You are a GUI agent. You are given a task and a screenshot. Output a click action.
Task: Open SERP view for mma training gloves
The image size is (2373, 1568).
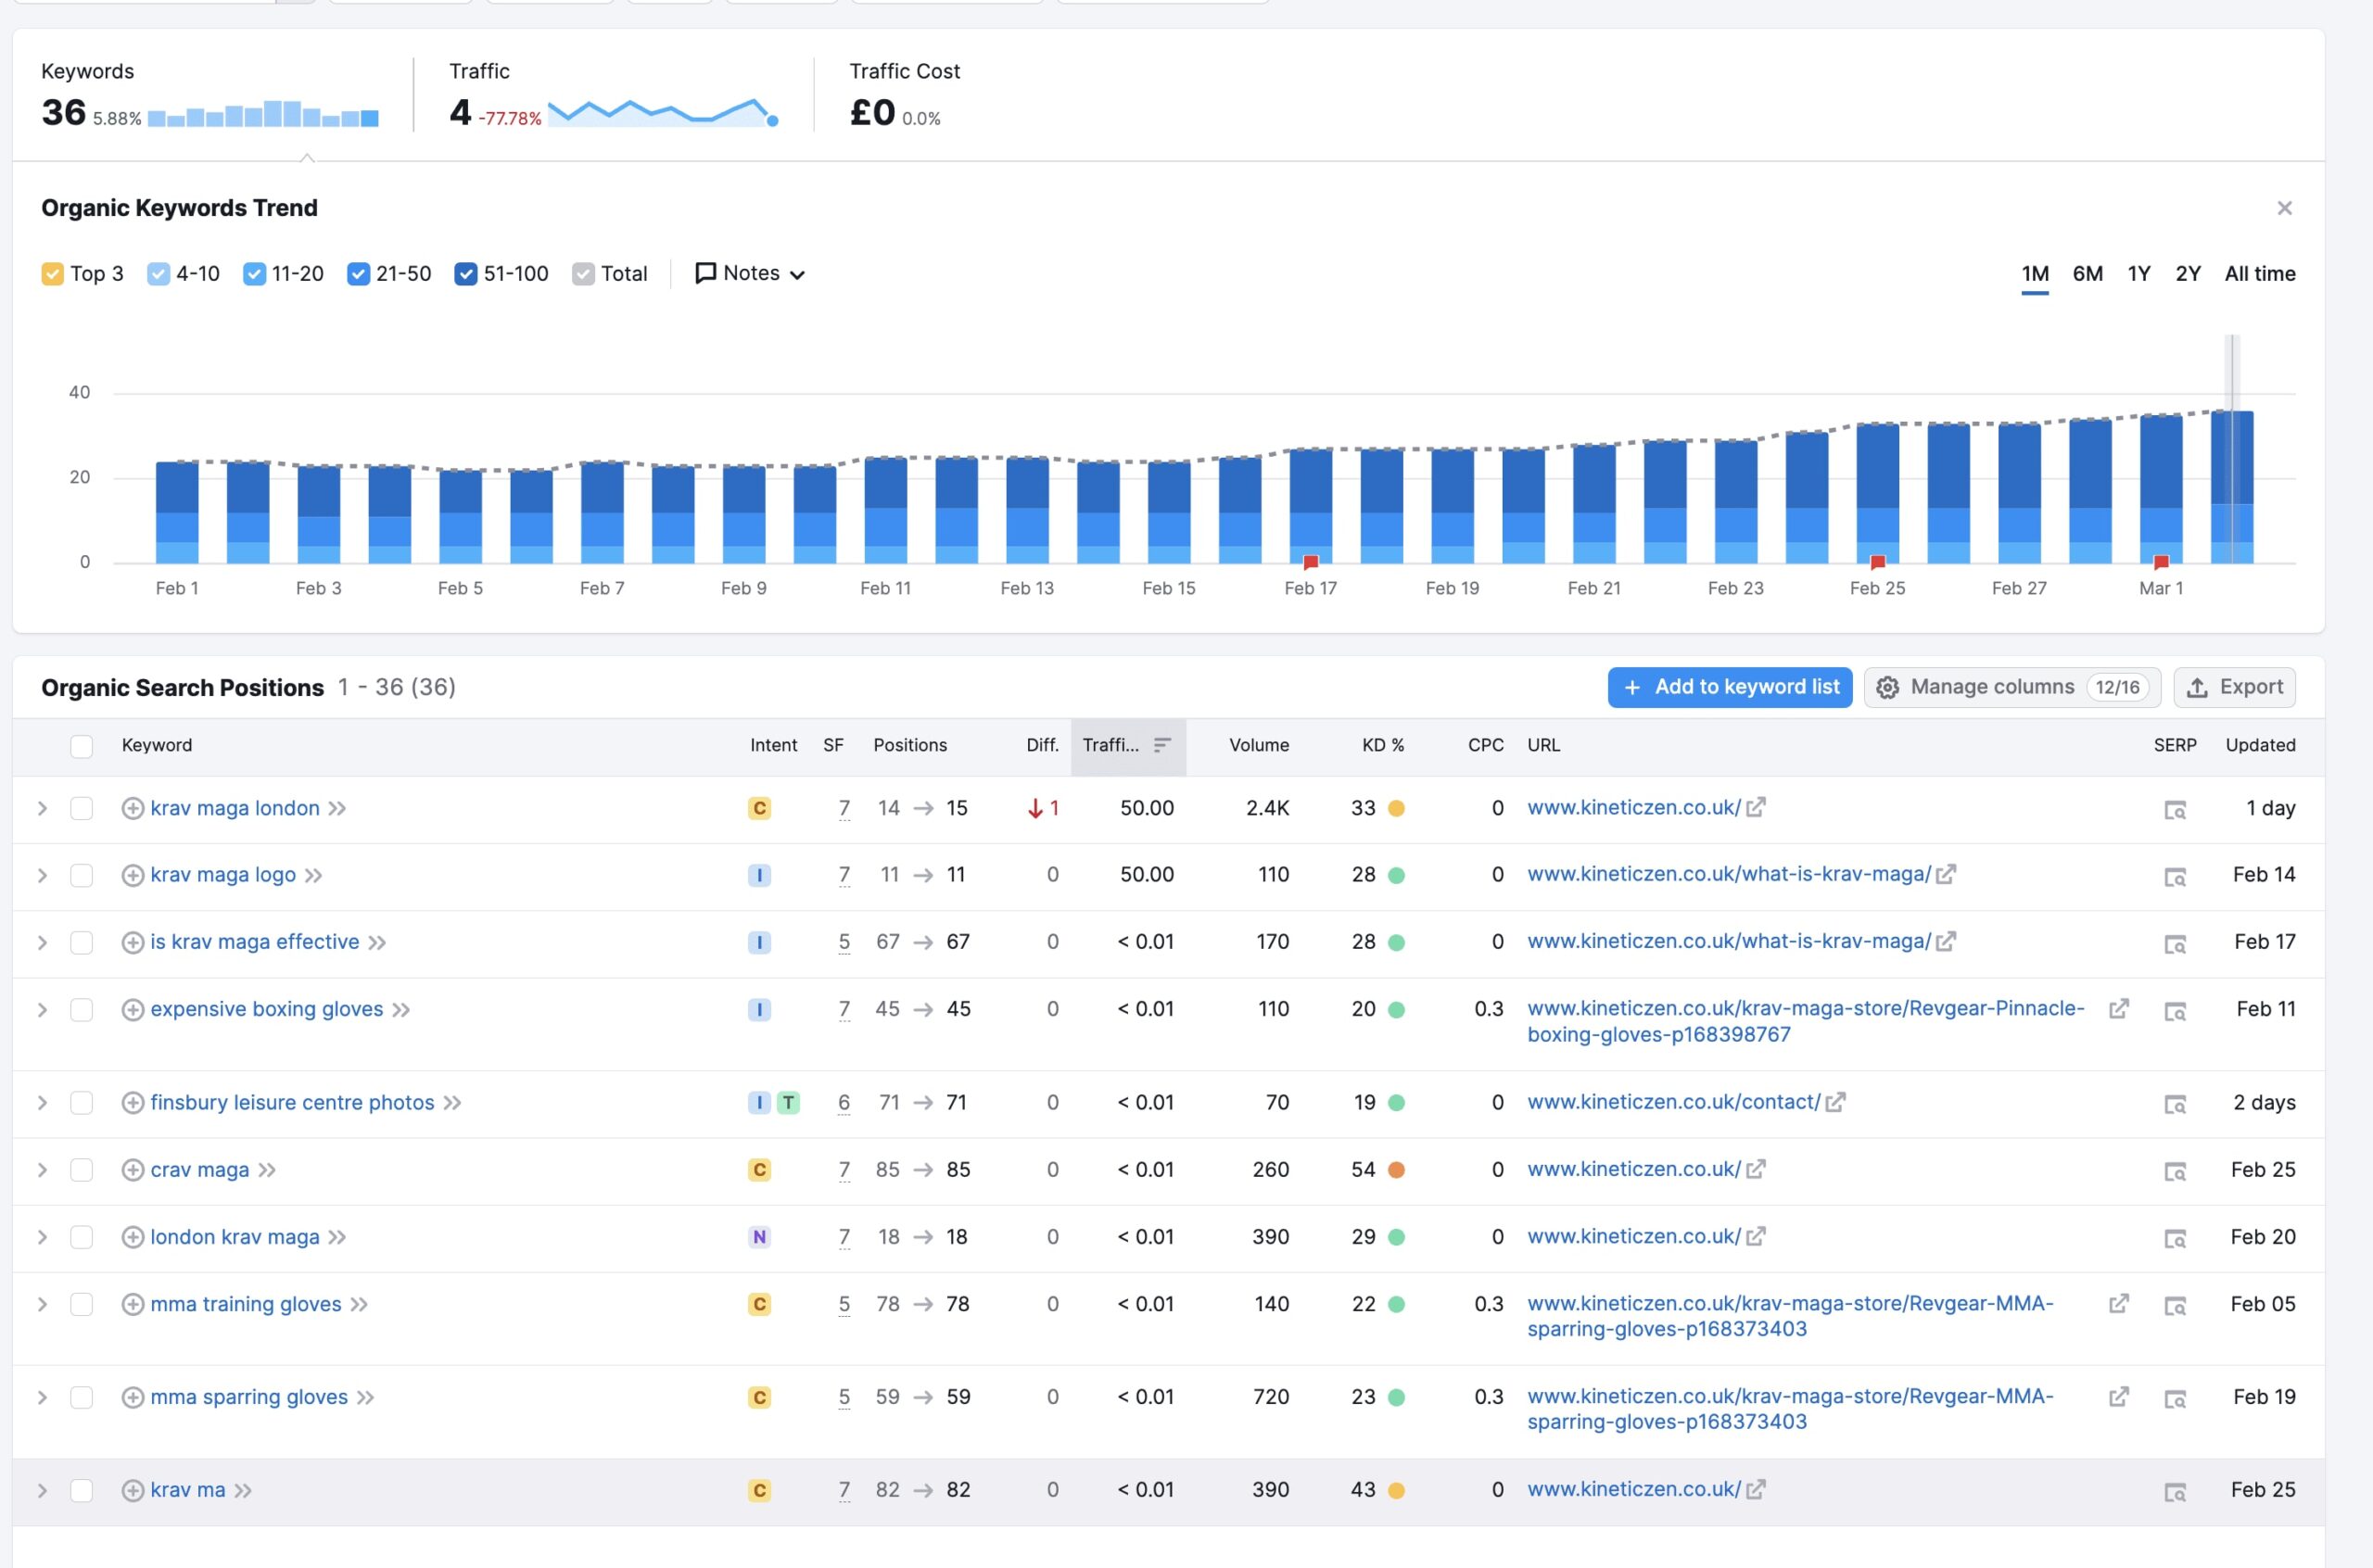(x=2174, y=1306)
